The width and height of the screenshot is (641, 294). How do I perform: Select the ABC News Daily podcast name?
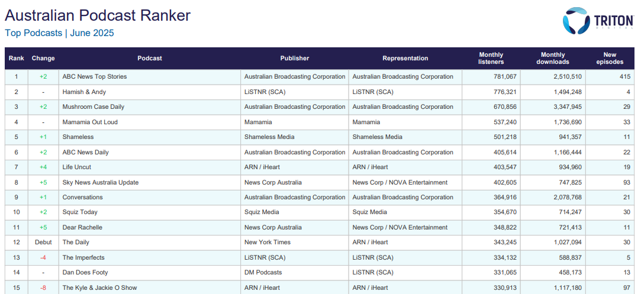(85, 152)
